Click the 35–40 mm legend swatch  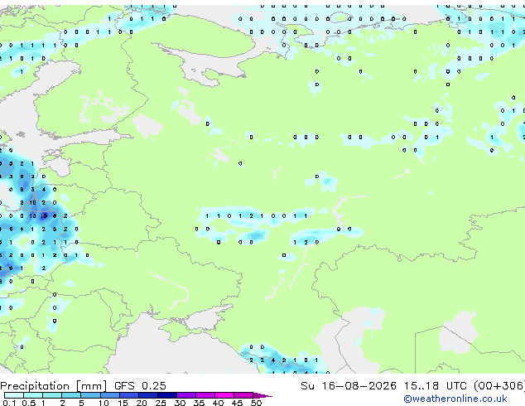(x=205, y=395)
